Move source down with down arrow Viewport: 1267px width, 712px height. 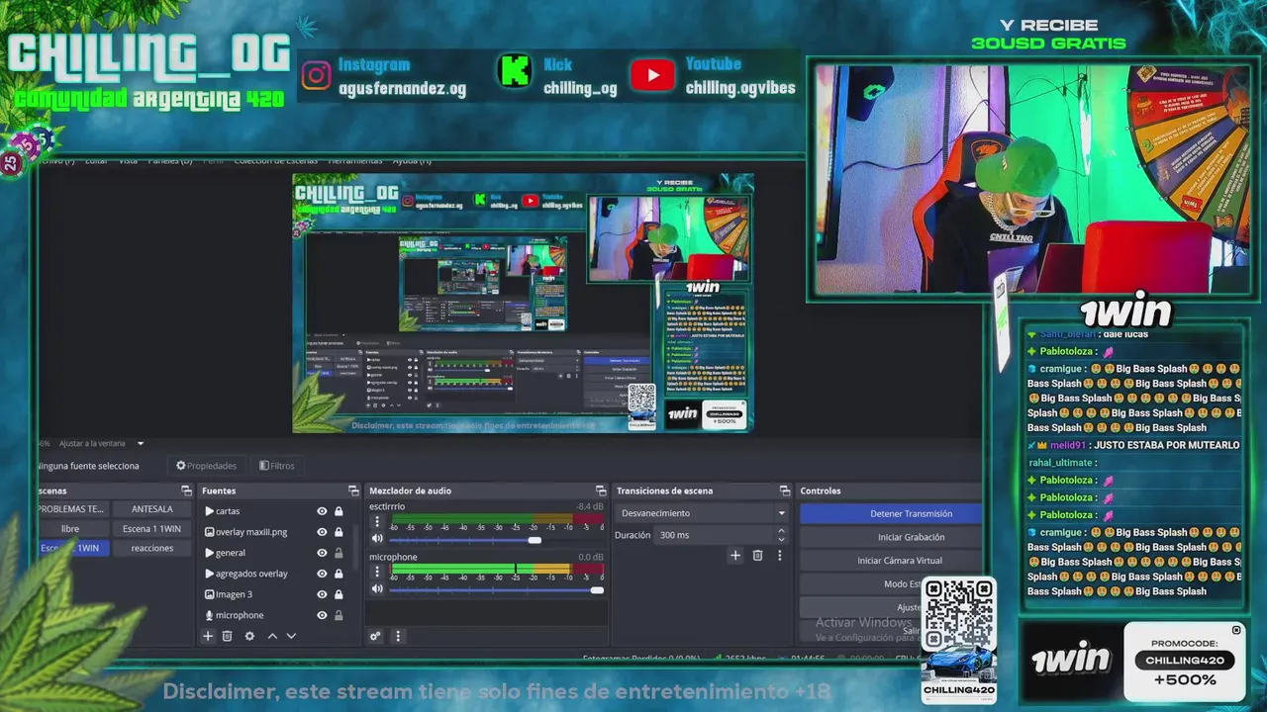[291, 636]
